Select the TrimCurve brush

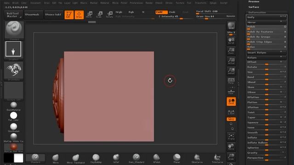217,159
